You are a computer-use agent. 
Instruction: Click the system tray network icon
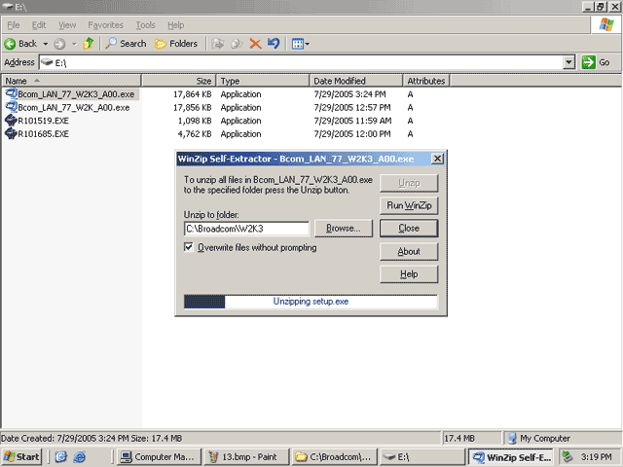tap(567, 457)
